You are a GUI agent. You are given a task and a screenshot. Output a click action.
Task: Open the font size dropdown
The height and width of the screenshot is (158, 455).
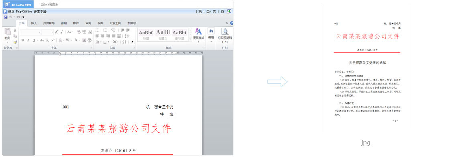pyautogui.click(x=47, y=32)
